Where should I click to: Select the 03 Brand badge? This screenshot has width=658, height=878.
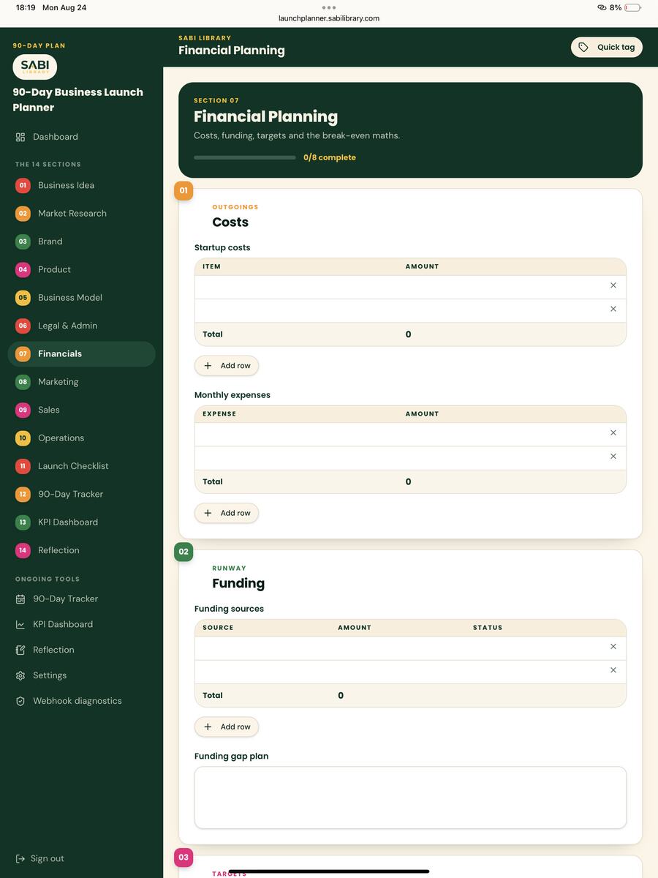click(x=23, y=241)
